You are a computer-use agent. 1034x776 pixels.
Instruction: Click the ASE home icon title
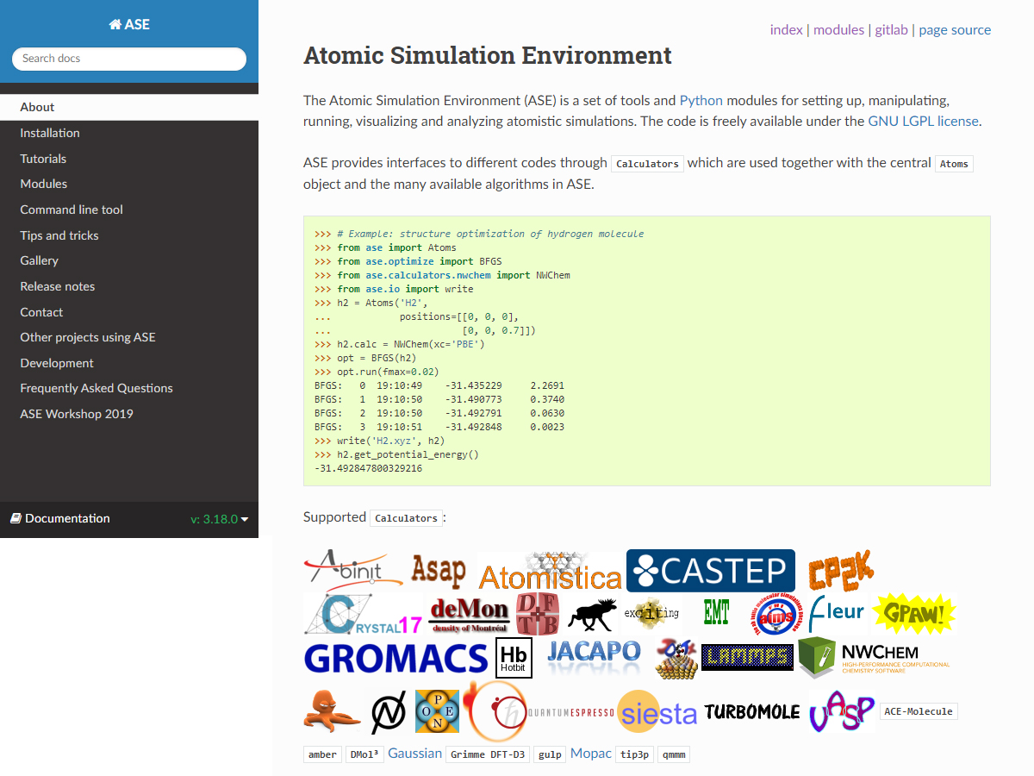(129, 24)
